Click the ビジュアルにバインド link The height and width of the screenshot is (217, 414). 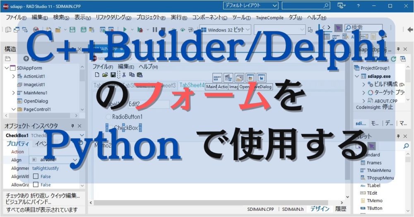[29, 202]
